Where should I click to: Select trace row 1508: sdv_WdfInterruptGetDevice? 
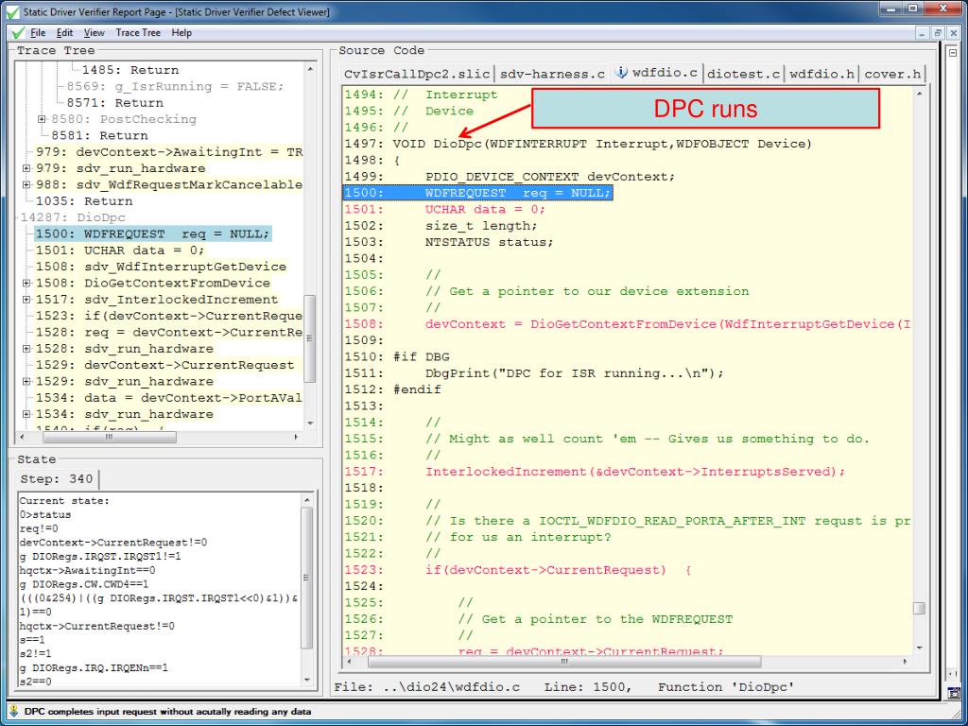pyautogui.click(x=161, y=267)
